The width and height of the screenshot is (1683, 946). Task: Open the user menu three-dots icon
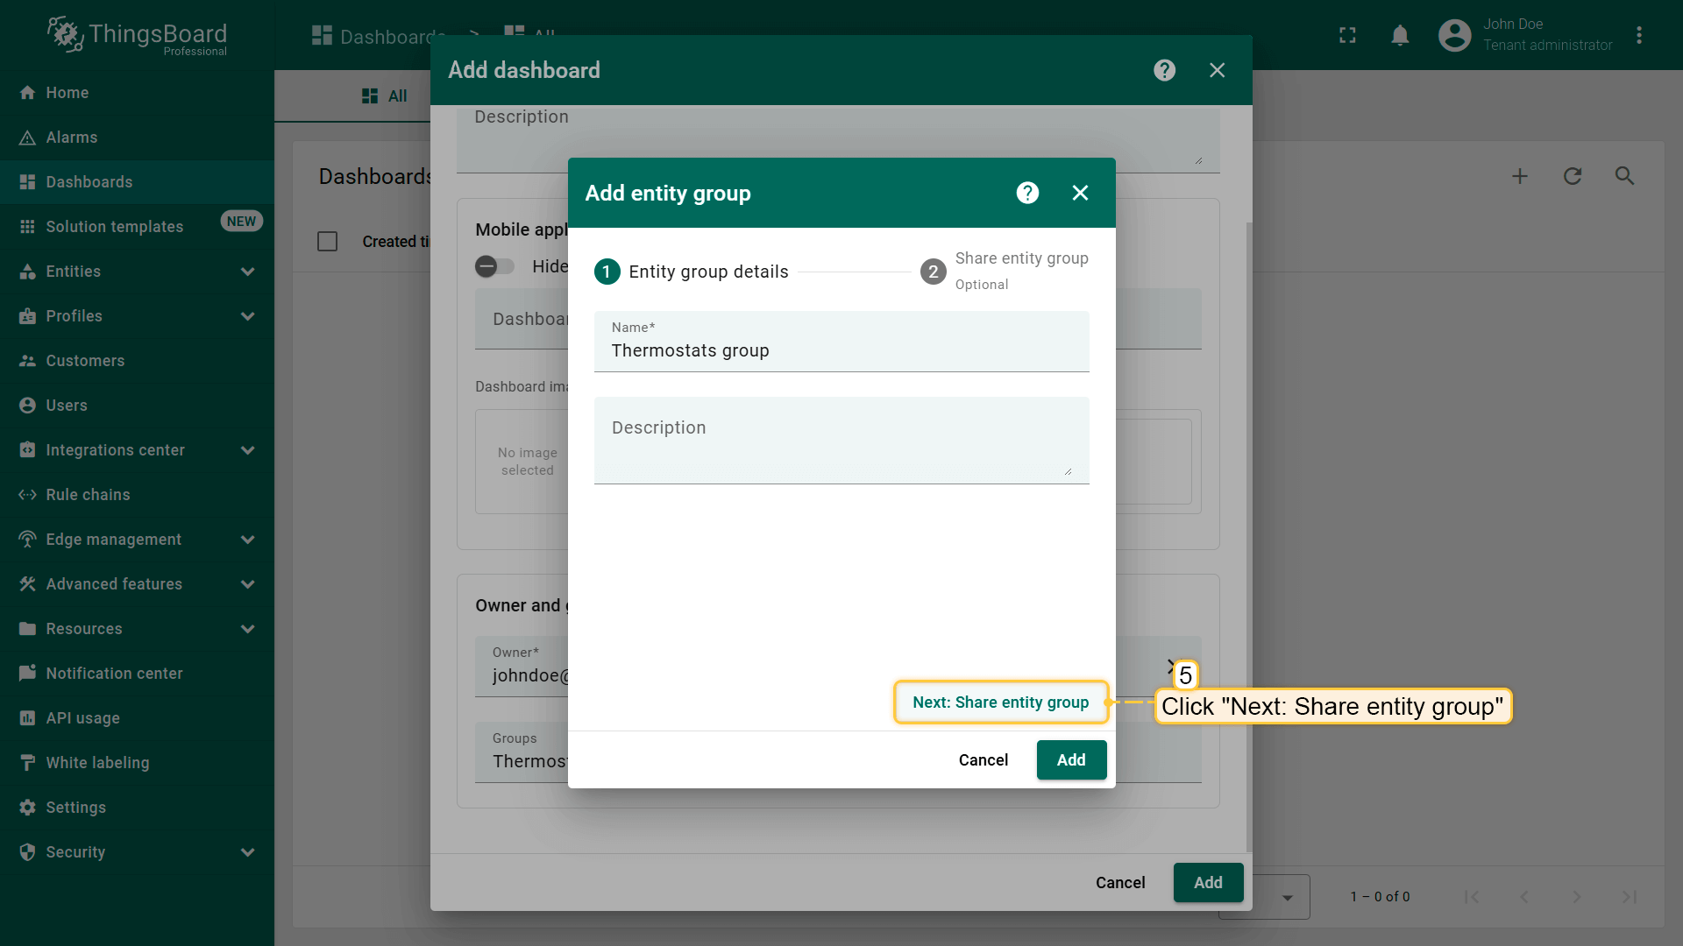[1638, 35]
